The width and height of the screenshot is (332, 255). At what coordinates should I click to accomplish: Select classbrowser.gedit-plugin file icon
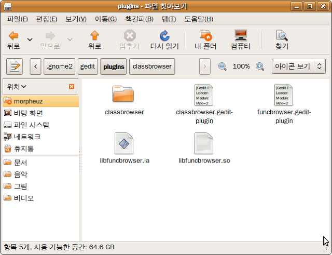point(204,95)
